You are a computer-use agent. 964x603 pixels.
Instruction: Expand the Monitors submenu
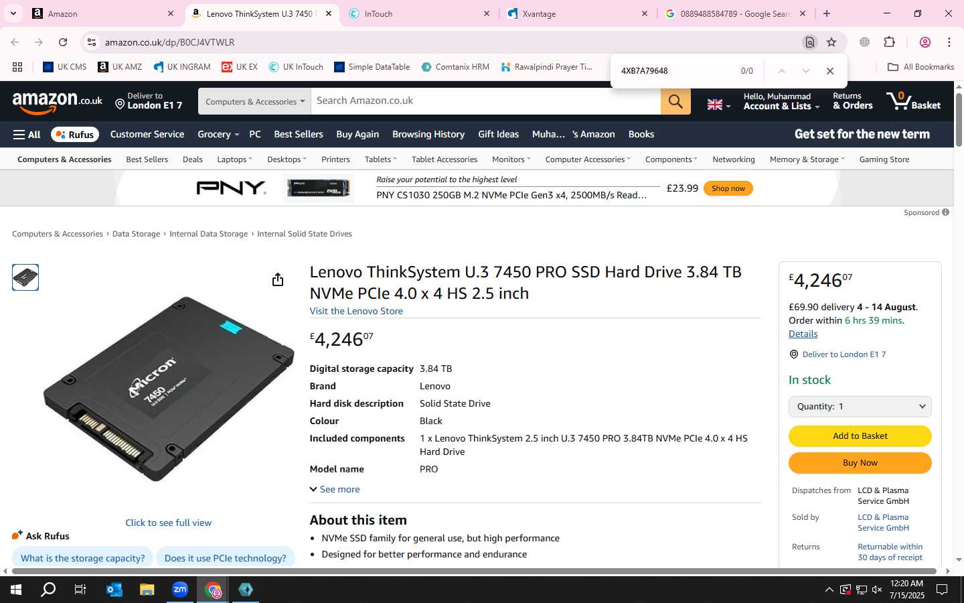coord(511,159)
